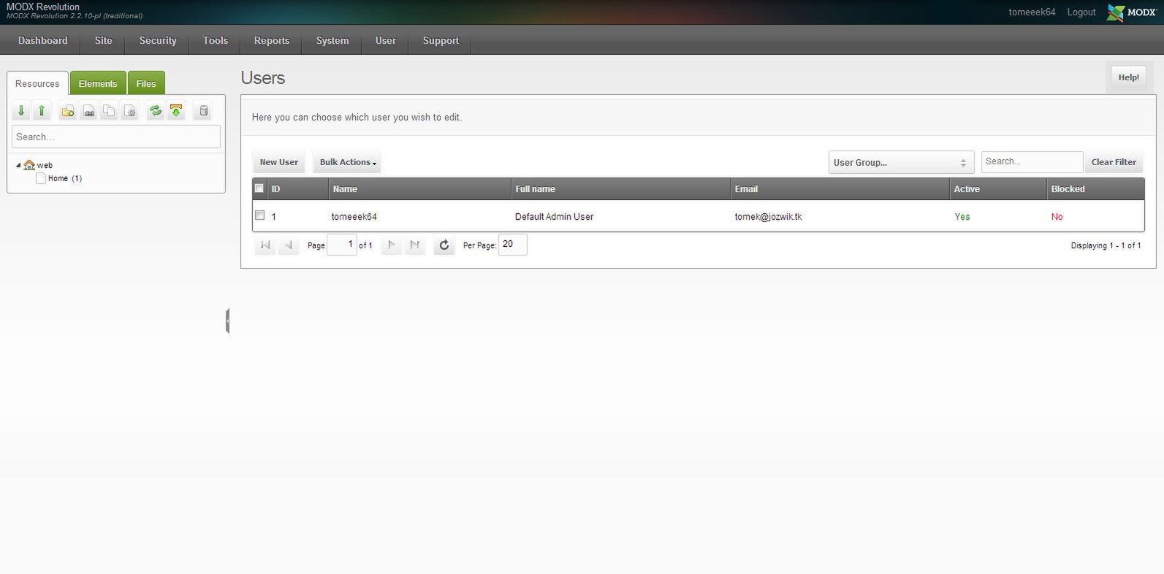Sort by the Blocked column header
The width and height of the screenshot is (1164, 574).
1095,188
